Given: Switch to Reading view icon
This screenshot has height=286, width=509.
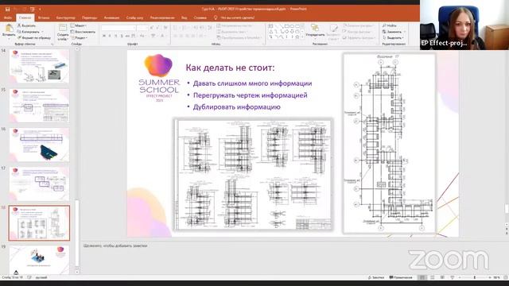Looking at the screenshot, I should coord(442,277).
